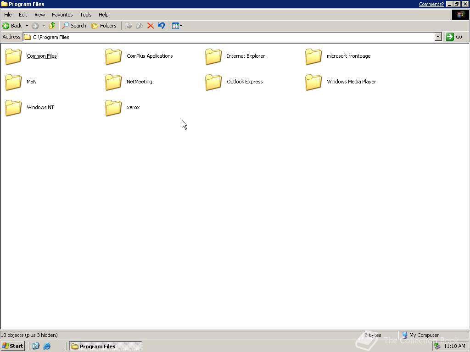Image resolution: width=470 pixels, height=352 pixels.
Task: Click the Program Files taskbar button
Action: point(106,346)
